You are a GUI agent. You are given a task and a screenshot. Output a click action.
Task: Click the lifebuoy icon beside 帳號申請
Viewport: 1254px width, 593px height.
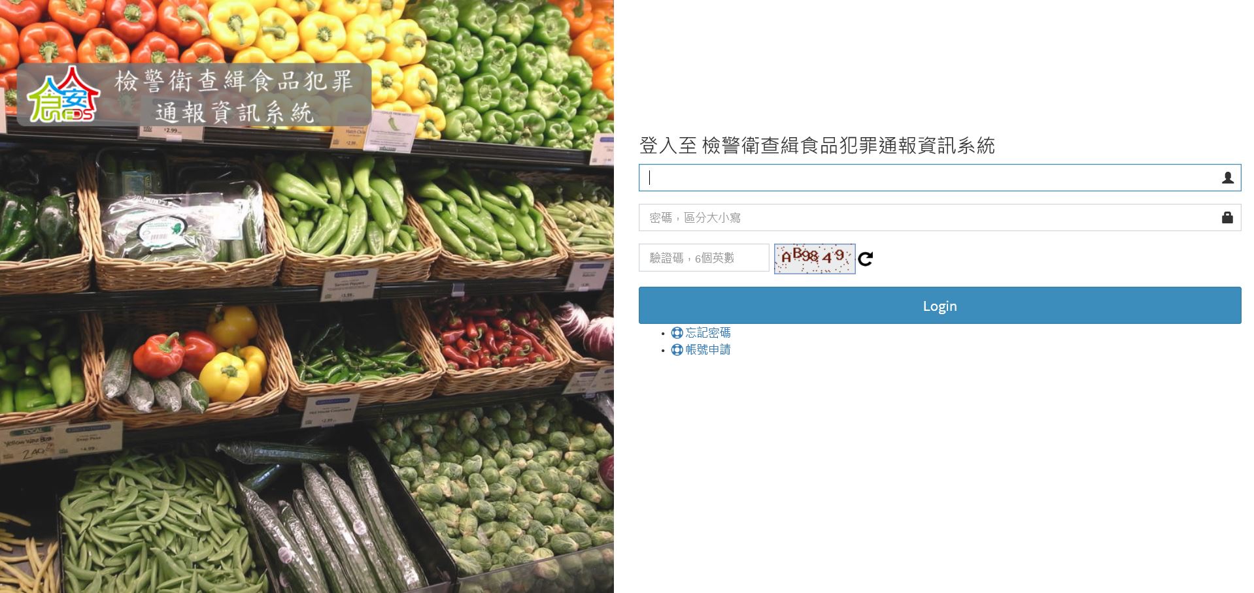[x=677, y=350]
